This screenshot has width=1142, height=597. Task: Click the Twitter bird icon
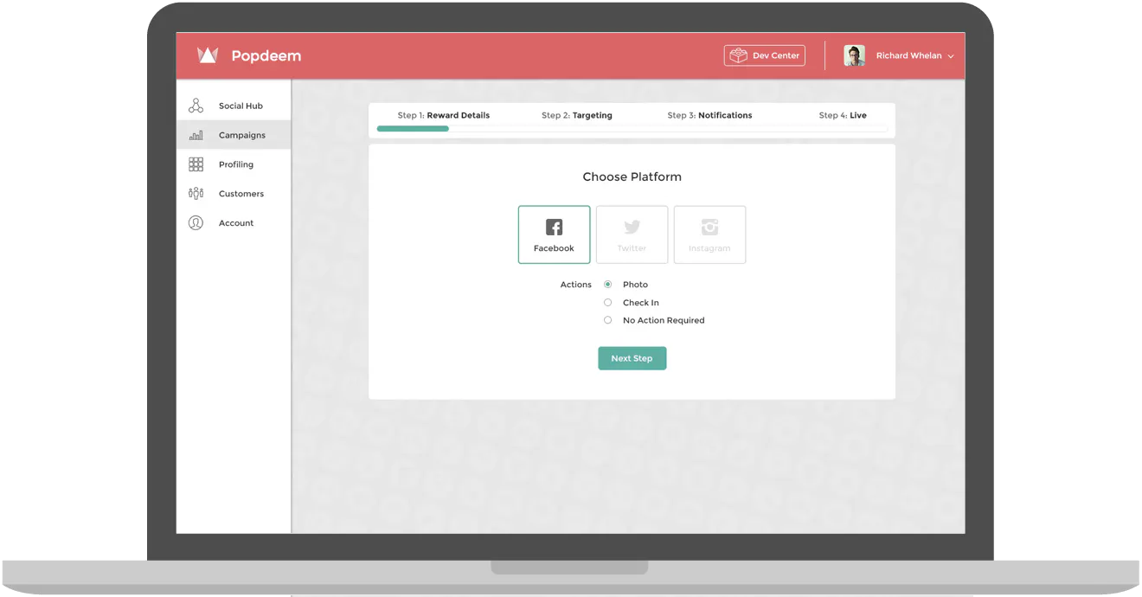(632, 228)
